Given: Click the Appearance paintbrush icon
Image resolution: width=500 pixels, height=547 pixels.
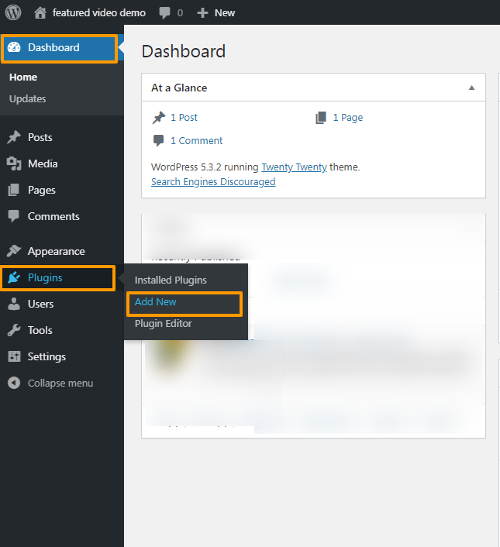Looking at the screenshot, I should coord(14,251).
